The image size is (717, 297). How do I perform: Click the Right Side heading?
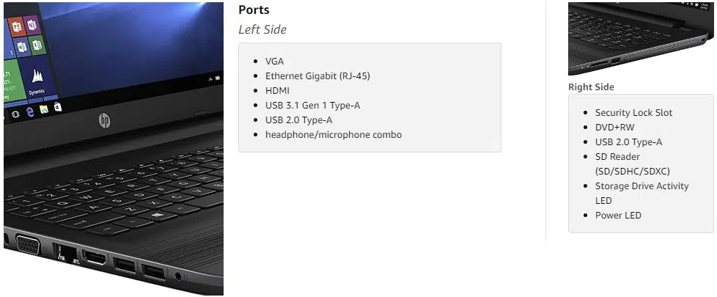pos(591,87)
